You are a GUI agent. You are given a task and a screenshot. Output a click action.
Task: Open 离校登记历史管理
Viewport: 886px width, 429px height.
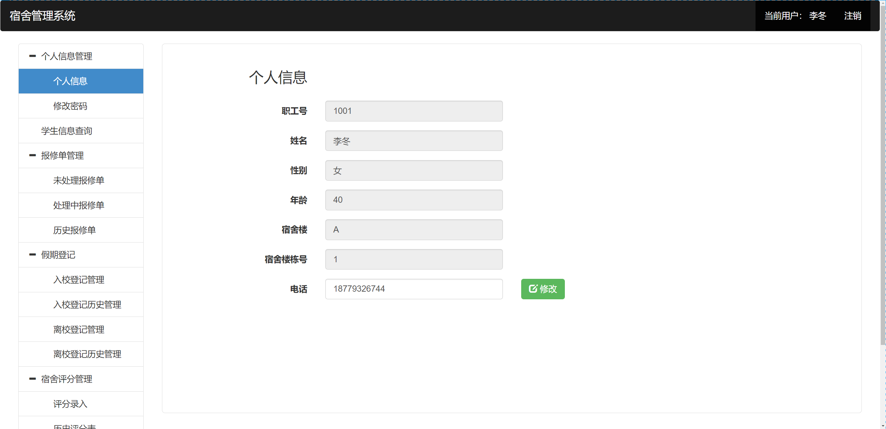(87, 354)
